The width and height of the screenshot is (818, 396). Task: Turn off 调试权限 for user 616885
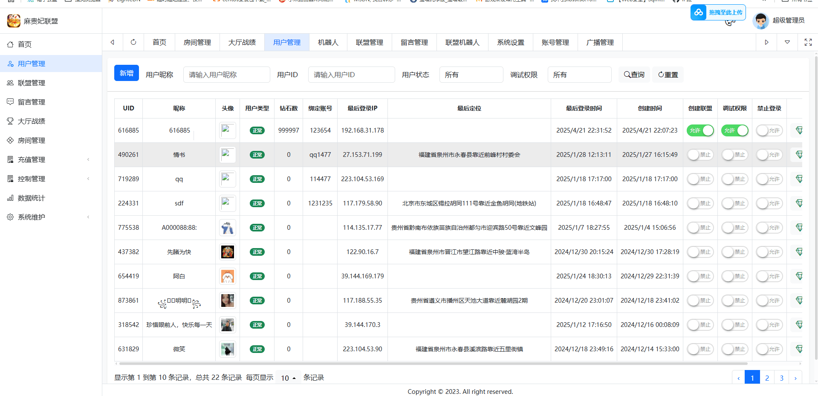point(734,130)
